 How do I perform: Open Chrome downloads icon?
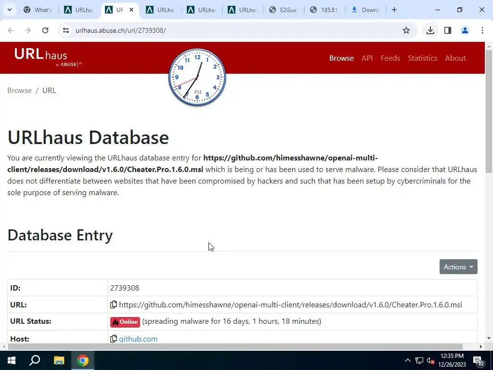430,30
